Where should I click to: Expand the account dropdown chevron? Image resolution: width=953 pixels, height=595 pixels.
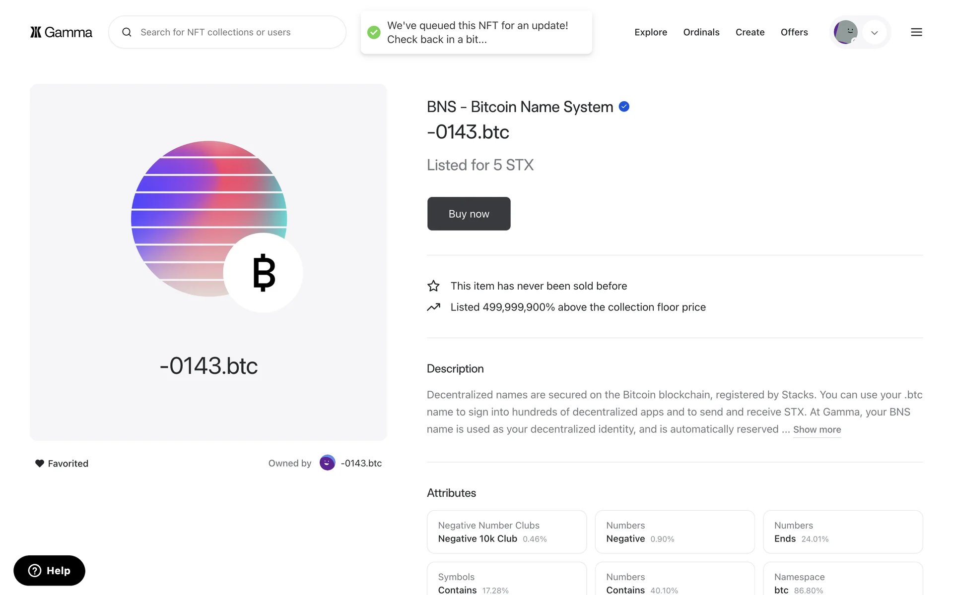click(875, 33)
